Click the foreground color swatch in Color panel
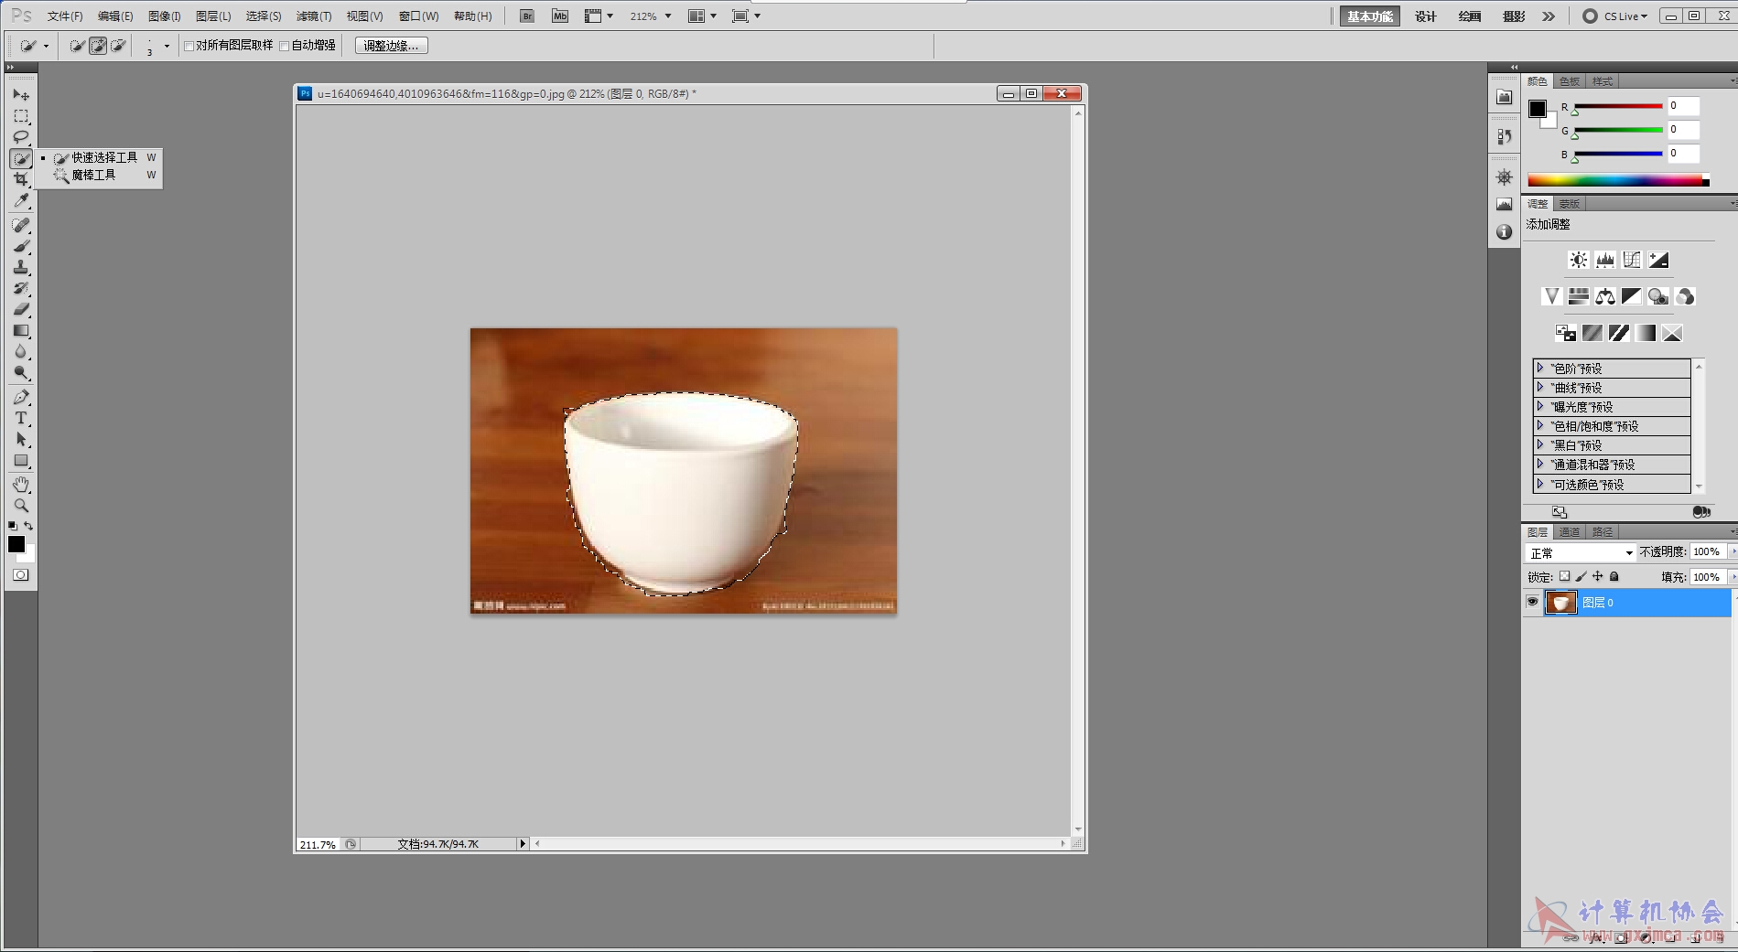The image size is (1738, 952). click(x=1538, y=109)
